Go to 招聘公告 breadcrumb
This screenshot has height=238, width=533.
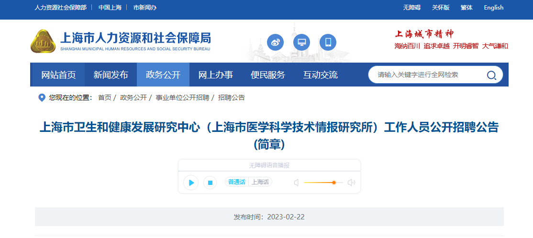point(232,98)
